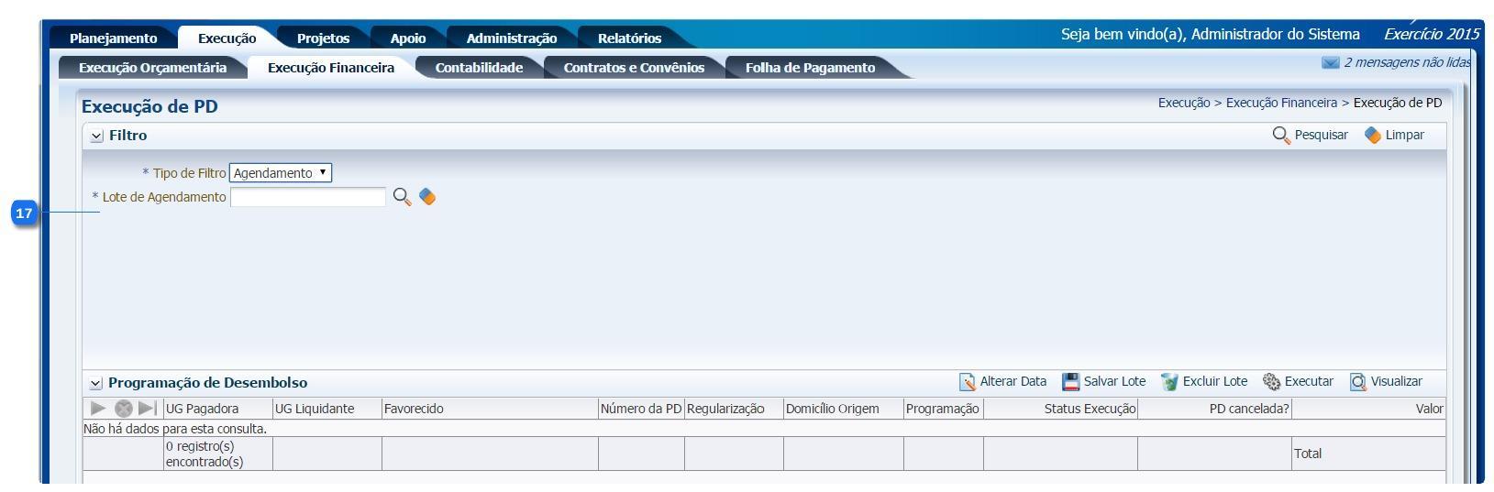Click the play button in table header
This screenshot has height=492, width=1494.
coord(98,409)
